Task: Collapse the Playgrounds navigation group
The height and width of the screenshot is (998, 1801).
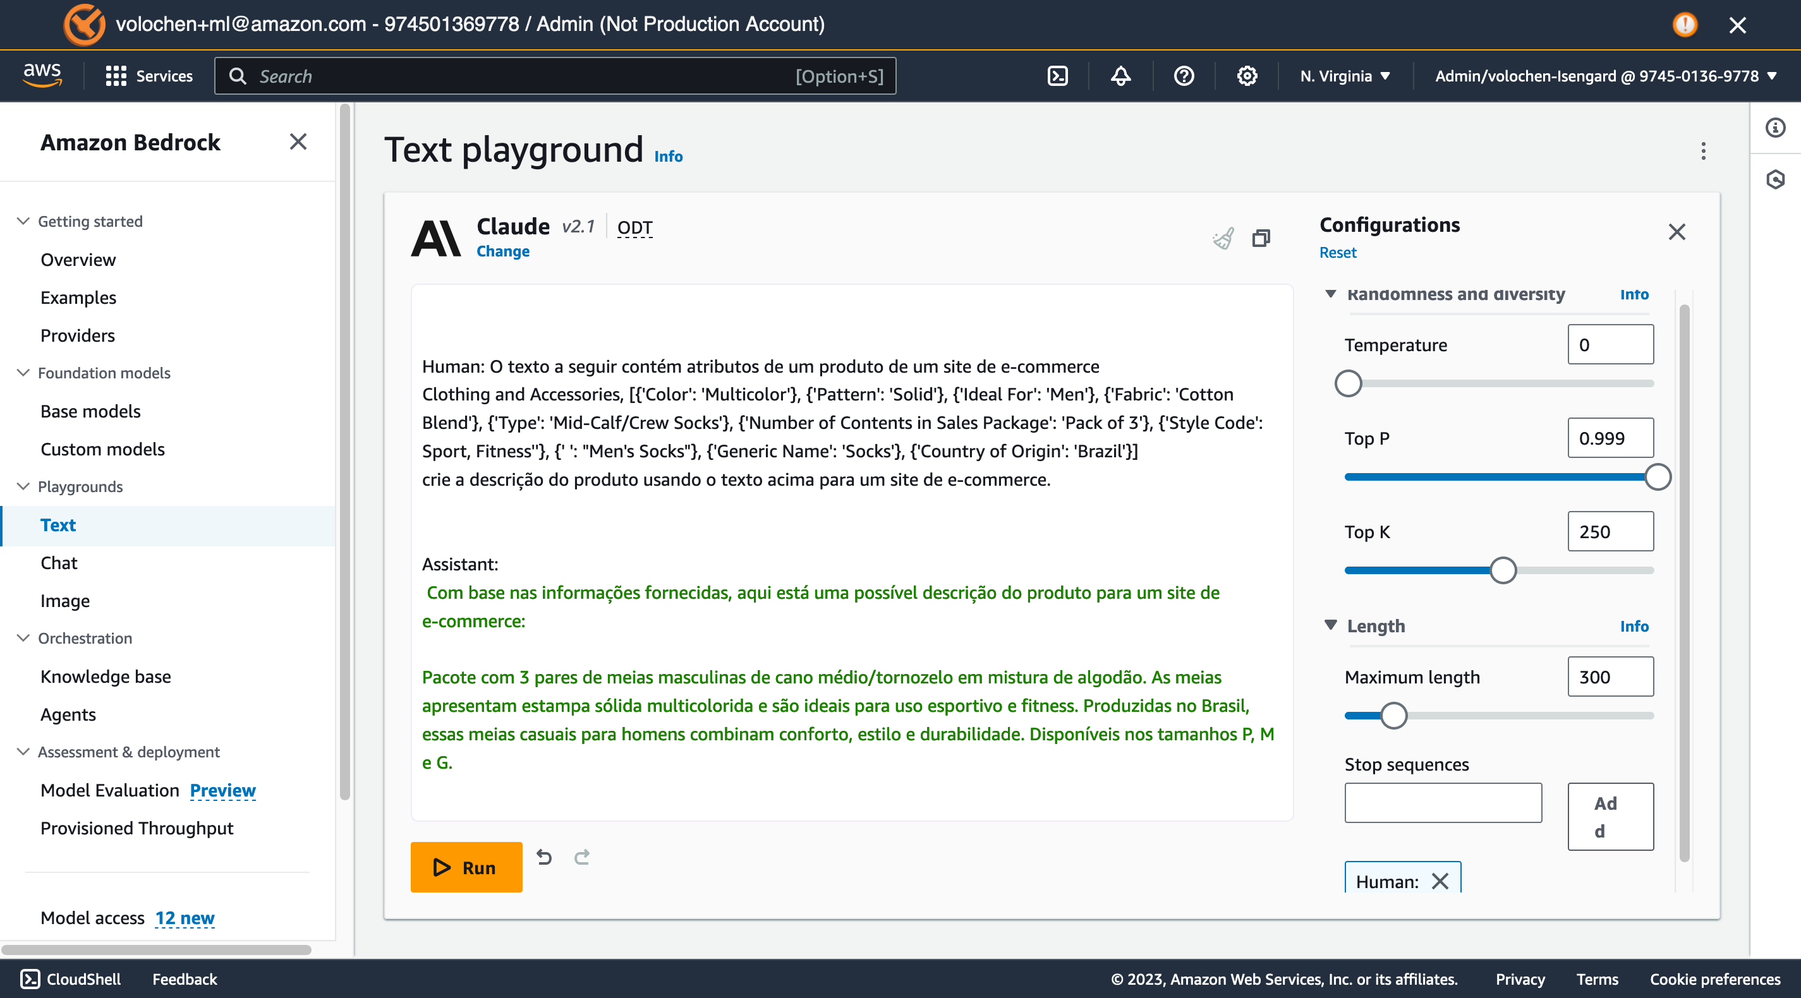Action: click(23, 486)
